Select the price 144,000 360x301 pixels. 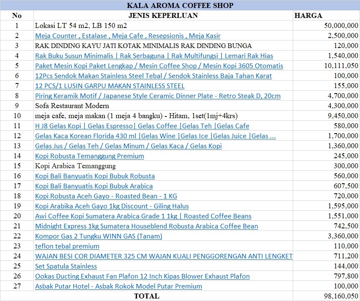(x=326, y=266)
